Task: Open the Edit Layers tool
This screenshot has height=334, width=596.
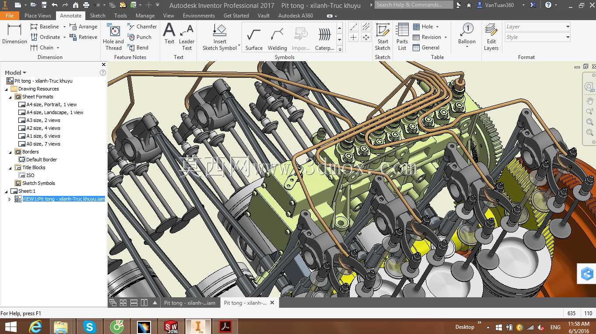Action: click(x=491, y=37)
